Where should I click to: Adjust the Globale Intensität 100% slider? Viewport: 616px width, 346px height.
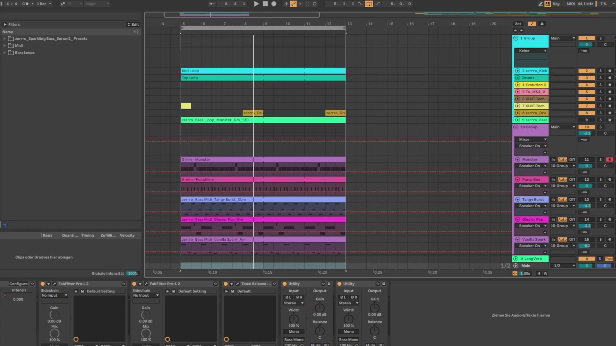[x=133, y=274]
